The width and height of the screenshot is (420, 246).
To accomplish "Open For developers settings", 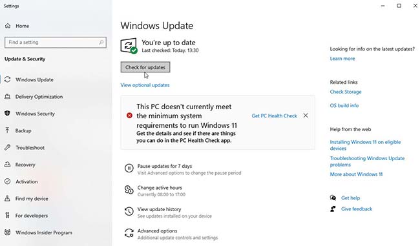I will 32,215.
